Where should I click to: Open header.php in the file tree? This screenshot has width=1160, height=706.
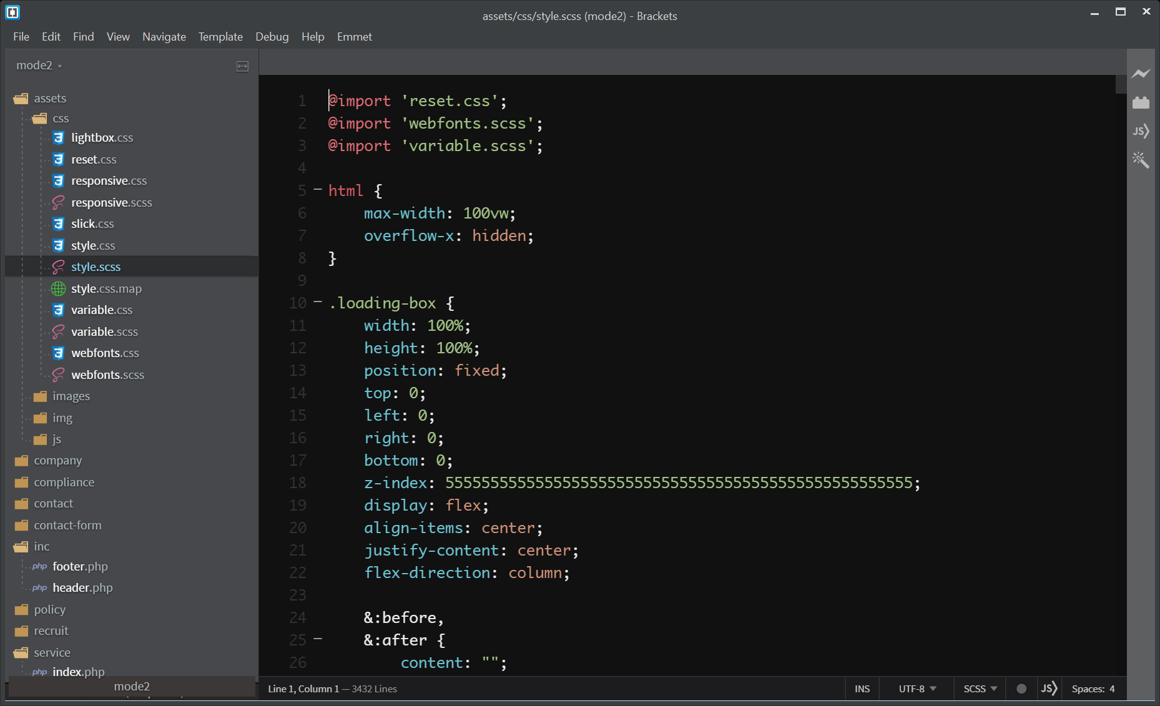tap(82, 587)
